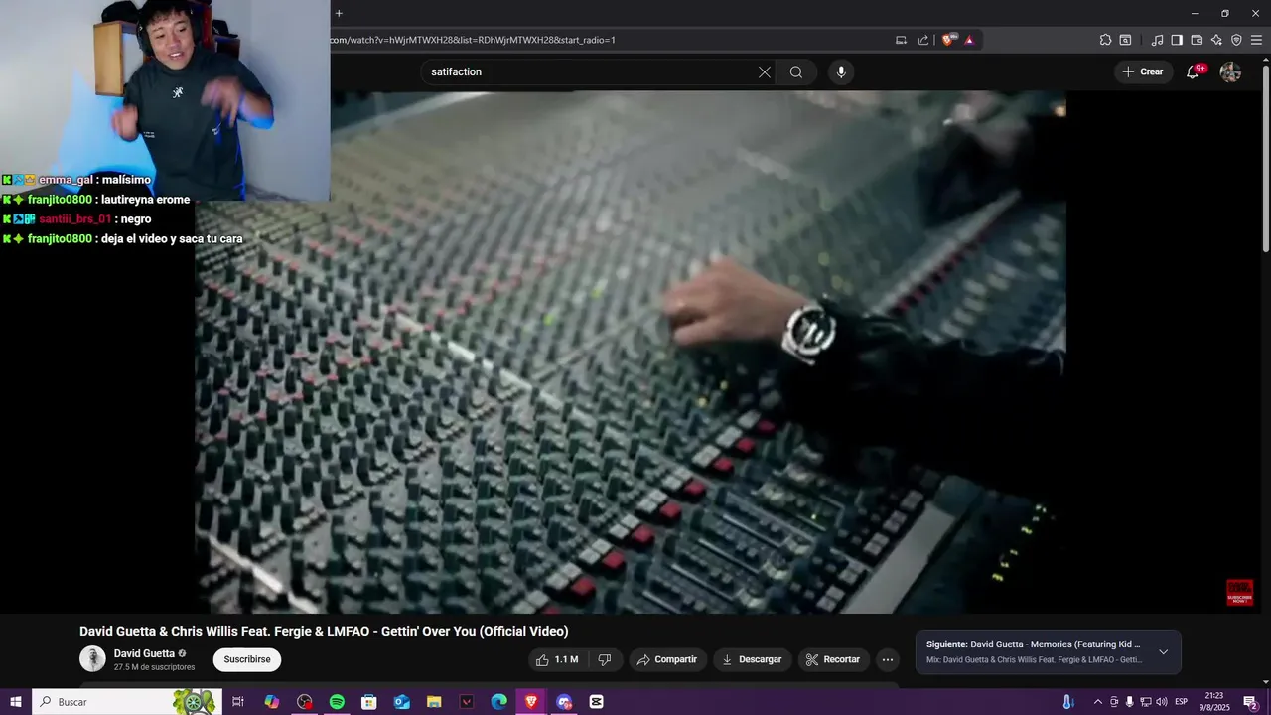Open File Explorer from the taskbar

pyautogui.click(x=434, y=701)
